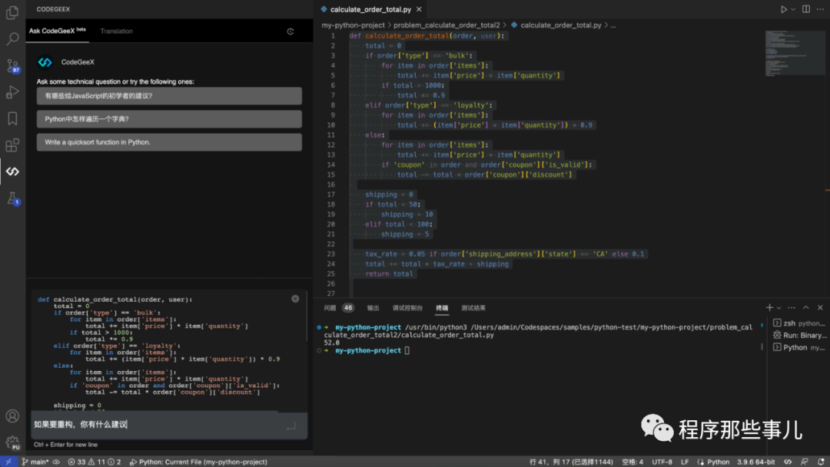This screenshot has height=467, width=830.
Task: Create a new terminal with the plus icon
Action: [770, 307]
